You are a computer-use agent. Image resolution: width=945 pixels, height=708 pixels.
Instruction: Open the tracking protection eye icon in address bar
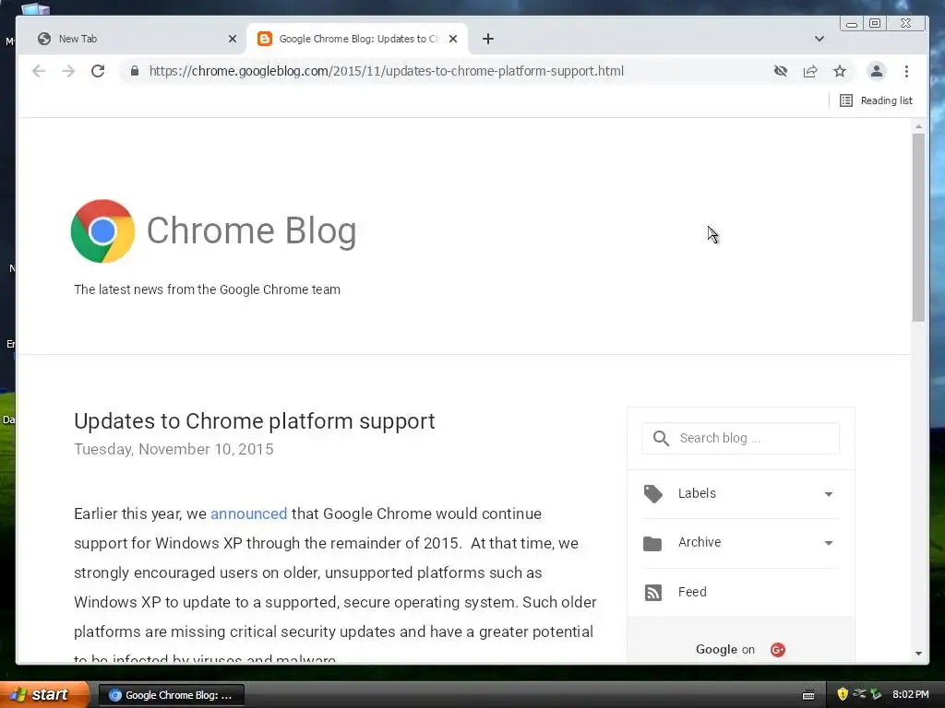point(781,71)
